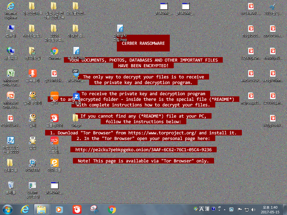Select the W7jqVbdW encrypted file icon
Image resolution: width=287 pixels, height=215 pixels.
(273, 121)
